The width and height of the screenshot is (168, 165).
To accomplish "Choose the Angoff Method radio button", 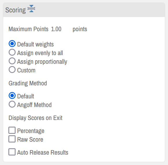I will point(12,104).
